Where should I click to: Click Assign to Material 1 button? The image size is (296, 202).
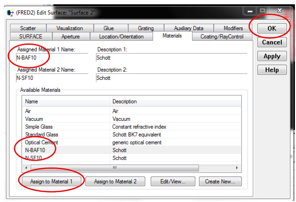coord(51,181)
